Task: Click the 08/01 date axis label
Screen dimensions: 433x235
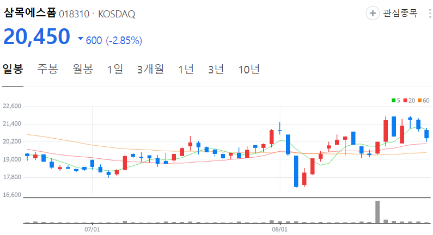Action: pyautogui.click(x=280, y=229)
